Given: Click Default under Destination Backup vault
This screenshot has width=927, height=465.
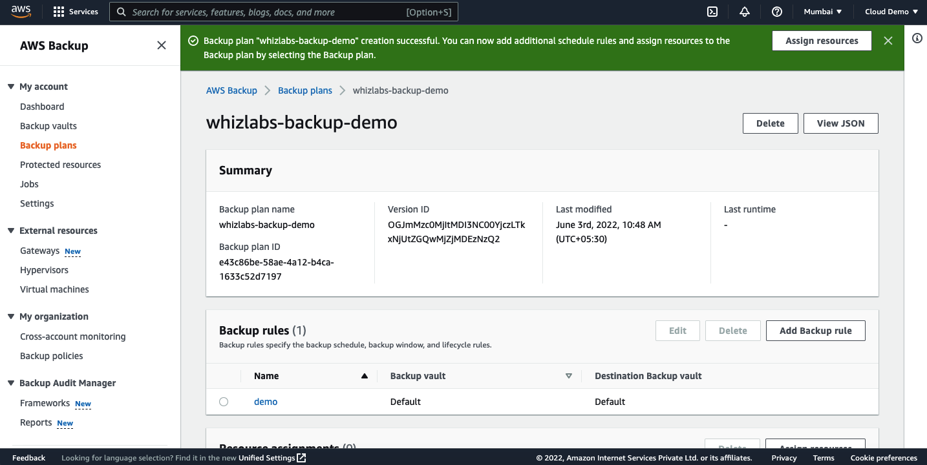Looking at the screenshot, I should 610,402.
